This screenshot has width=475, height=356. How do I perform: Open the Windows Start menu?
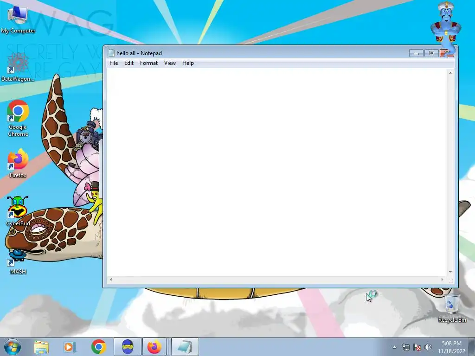tap(13, 347)
